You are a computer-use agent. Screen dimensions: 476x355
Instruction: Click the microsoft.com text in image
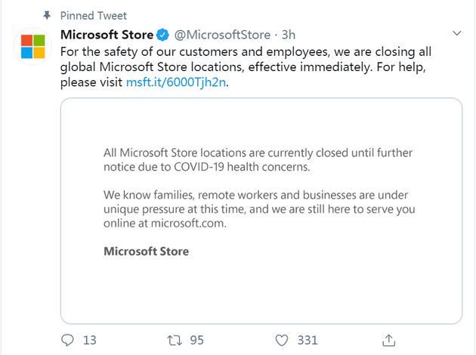188,224
